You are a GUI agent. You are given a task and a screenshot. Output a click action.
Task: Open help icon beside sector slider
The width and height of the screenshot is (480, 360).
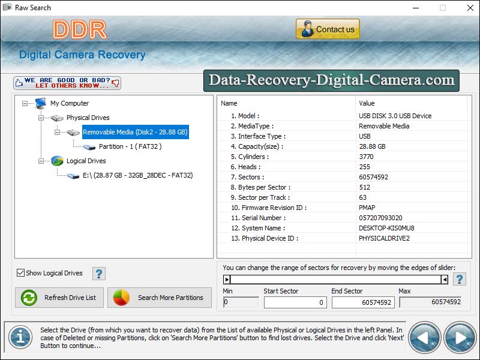459,279
